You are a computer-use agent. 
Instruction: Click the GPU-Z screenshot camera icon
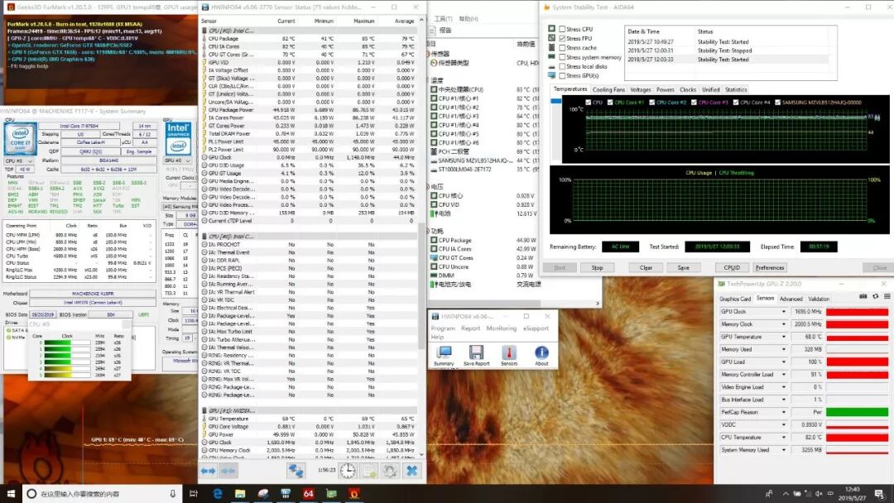point(863,297)
